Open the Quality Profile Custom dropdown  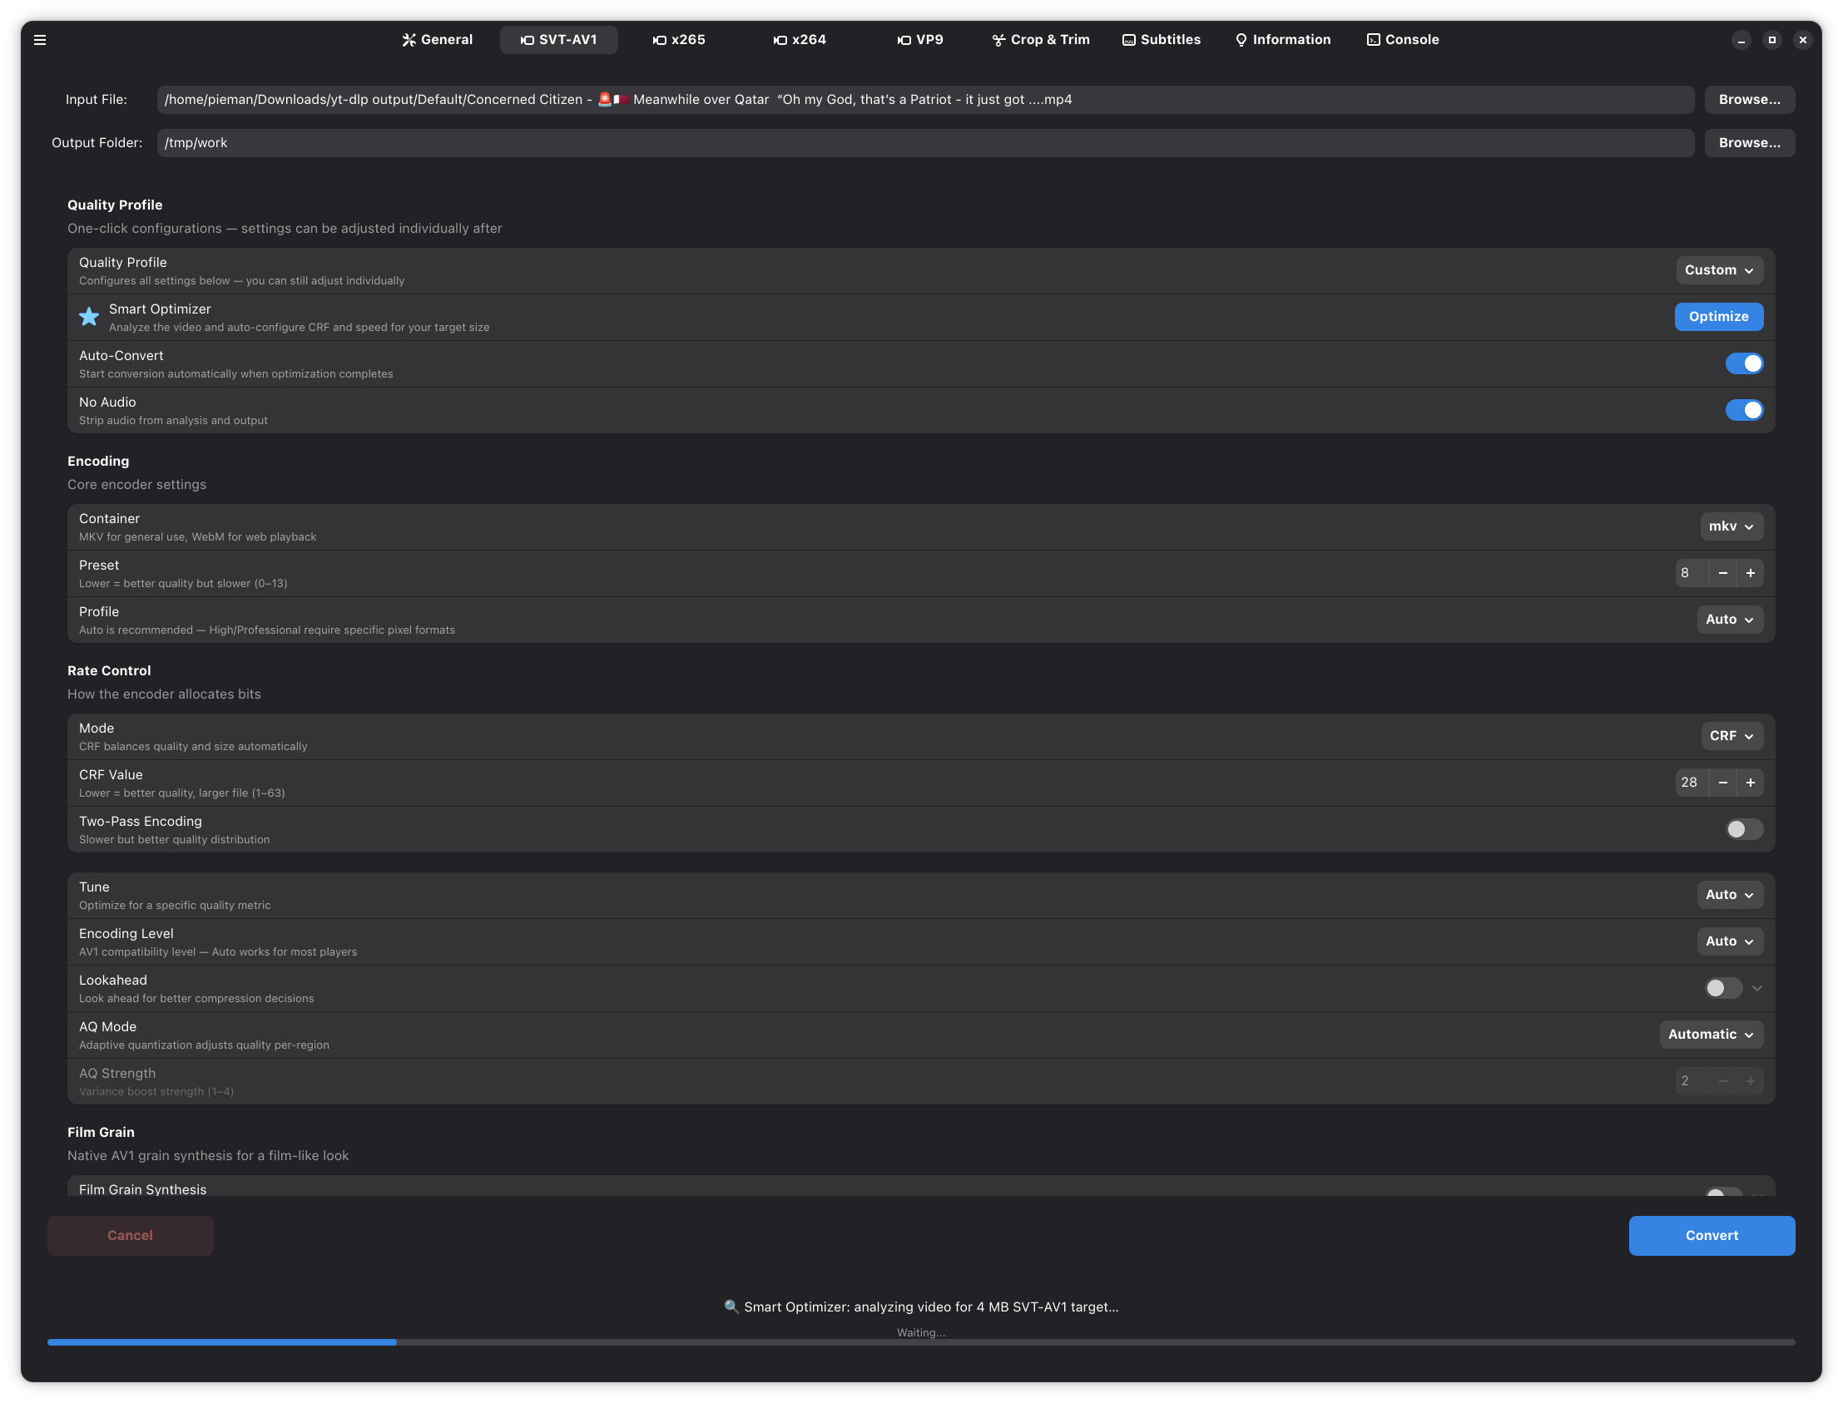[1718, 269]
